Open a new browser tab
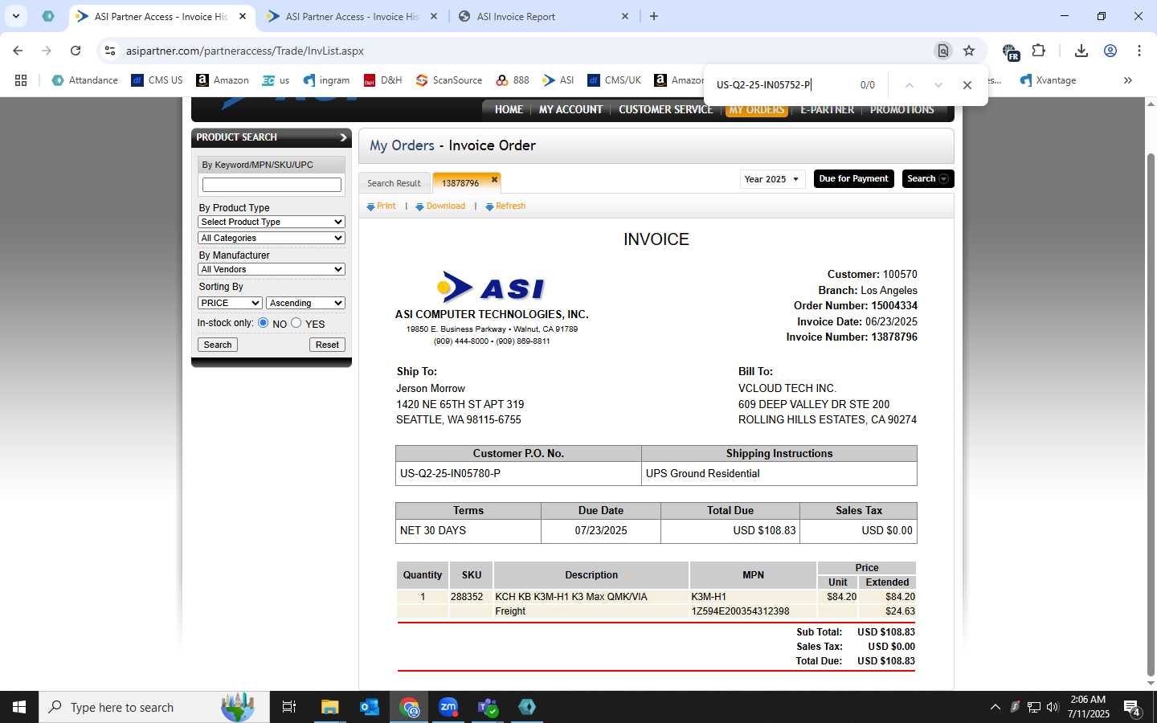The image size is (1157, 723). pyautogui.click(x=654, y=16)
